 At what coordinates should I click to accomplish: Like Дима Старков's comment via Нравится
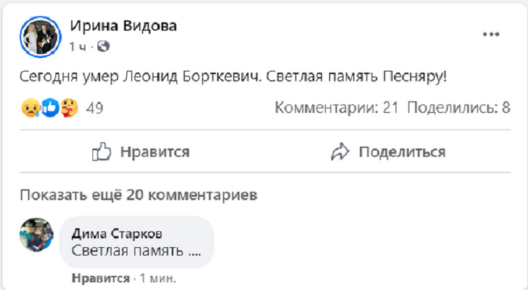(x=100, y=278)
